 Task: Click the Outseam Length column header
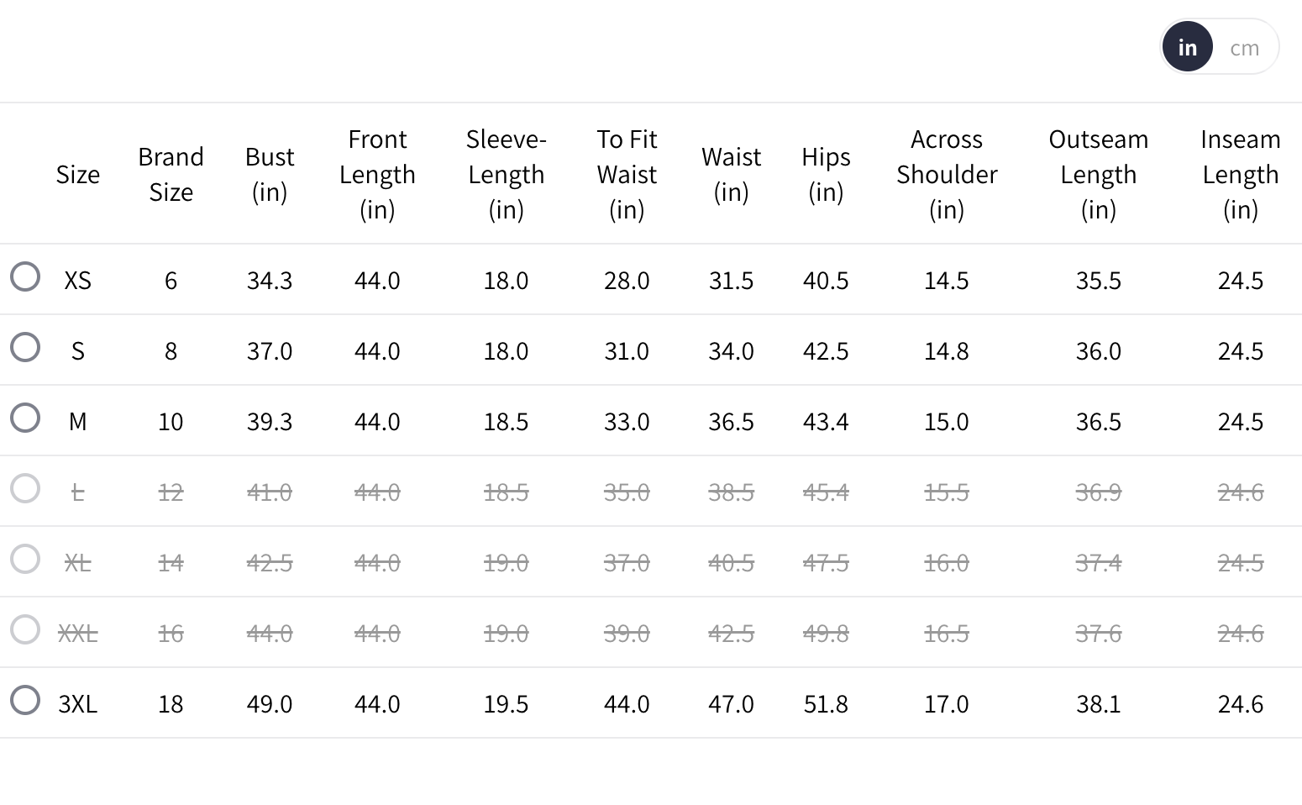coord(1098,174)
